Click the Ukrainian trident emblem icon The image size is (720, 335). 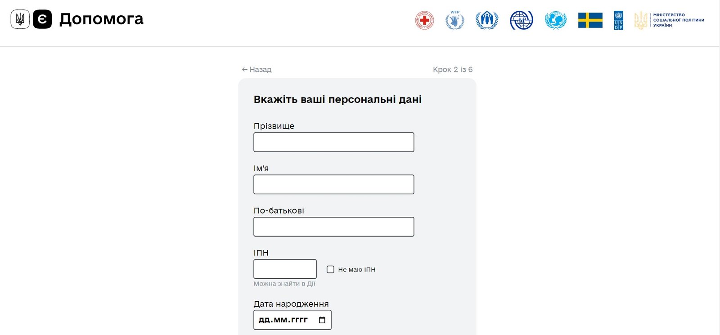point(20,19)
